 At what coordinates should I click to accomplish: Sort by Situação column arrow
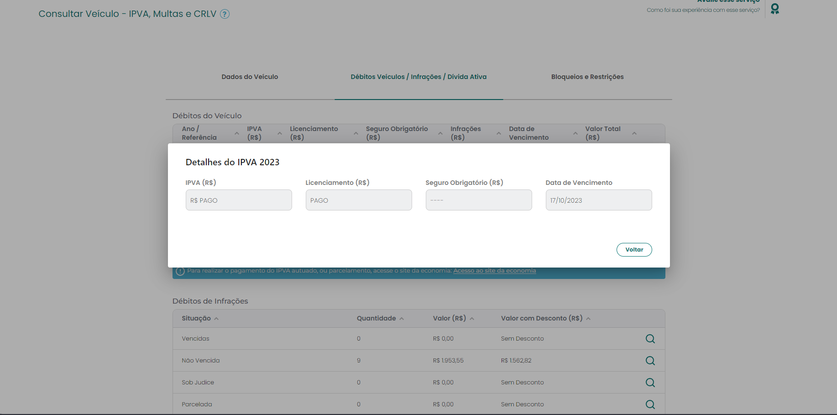coord(216,319)
